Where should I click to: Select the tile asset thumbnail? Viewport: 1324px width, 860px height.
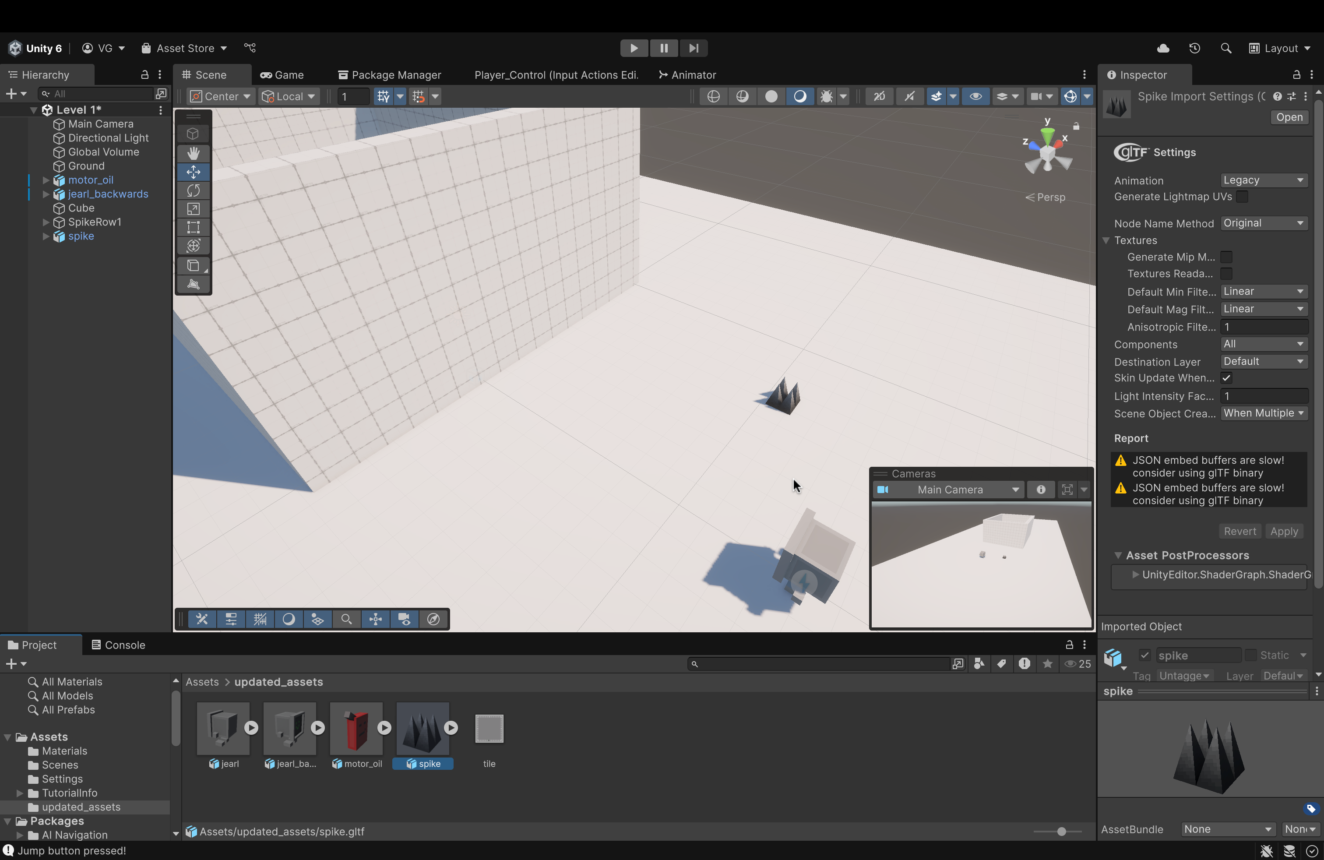(x=489, y=728)
